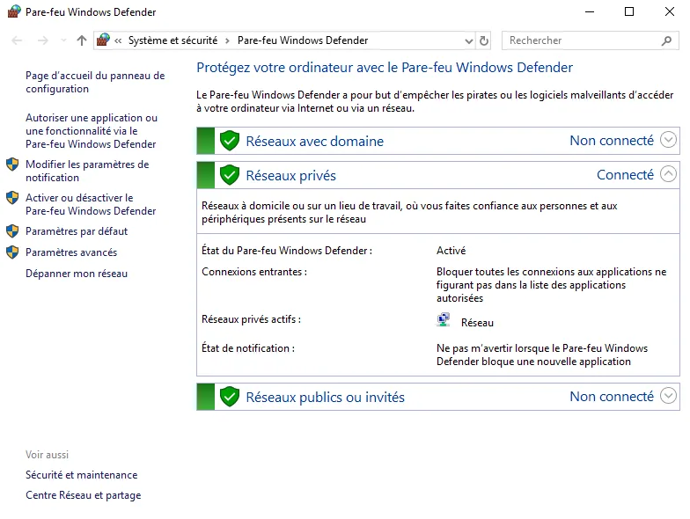Click the Réseaux avec domaine heading

[x=315, y=141]
